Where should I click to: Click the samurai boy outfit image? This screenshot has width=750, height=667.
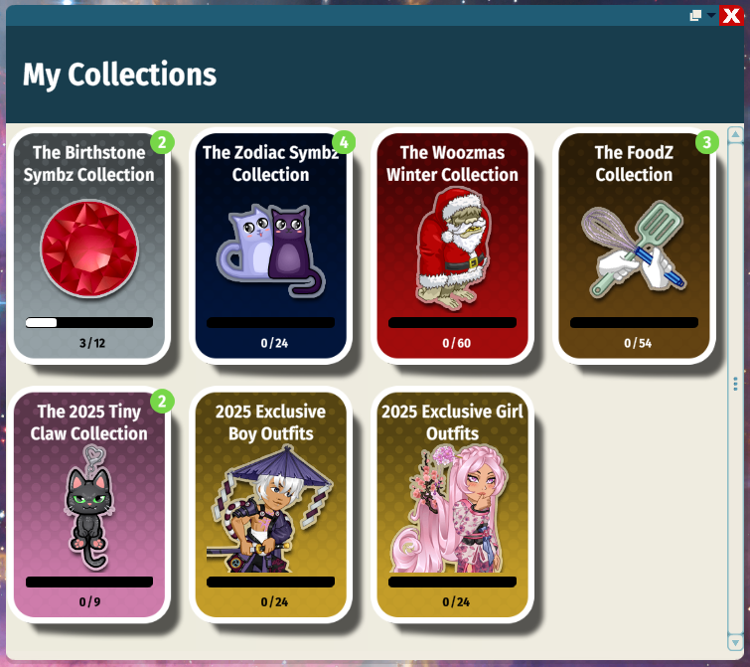[x=271, y=509]
